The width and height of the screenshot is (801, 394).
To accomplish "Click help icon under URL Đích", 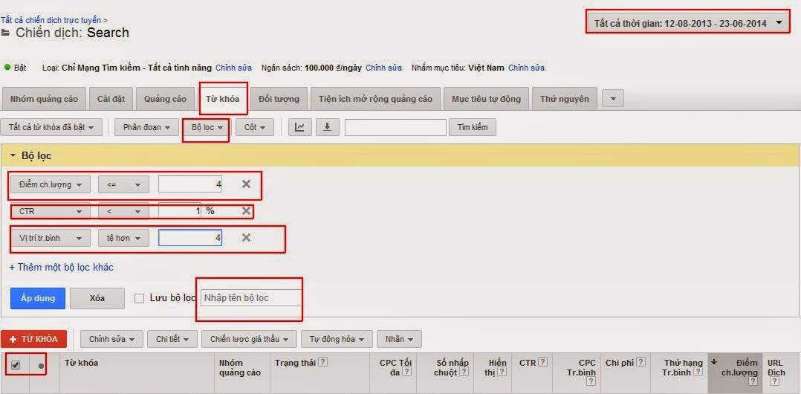I will 774,381.
